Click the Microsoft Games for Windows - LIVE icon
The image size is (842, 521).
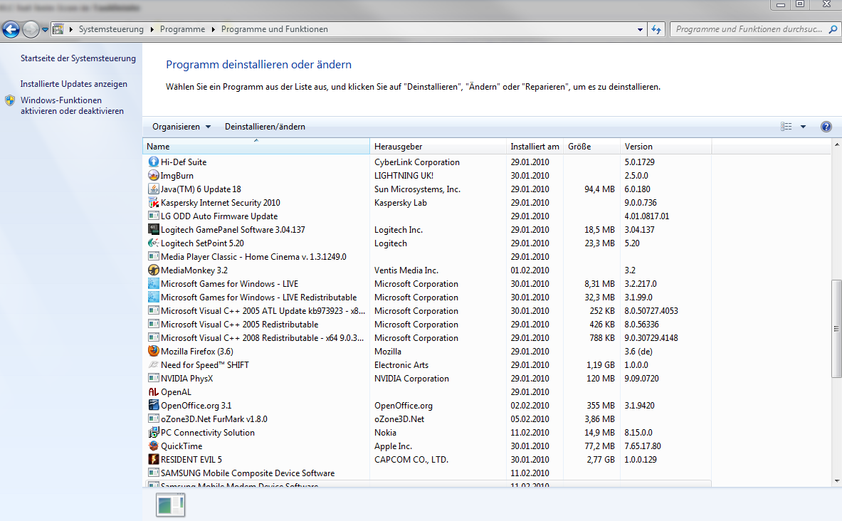coord(154,283)
